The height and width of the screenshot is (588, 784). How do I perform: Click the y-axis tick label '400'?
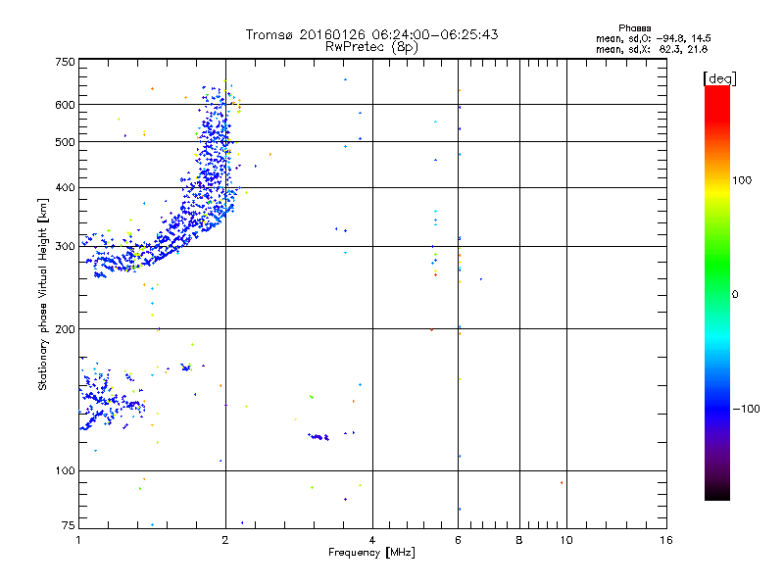click(65, 187)
